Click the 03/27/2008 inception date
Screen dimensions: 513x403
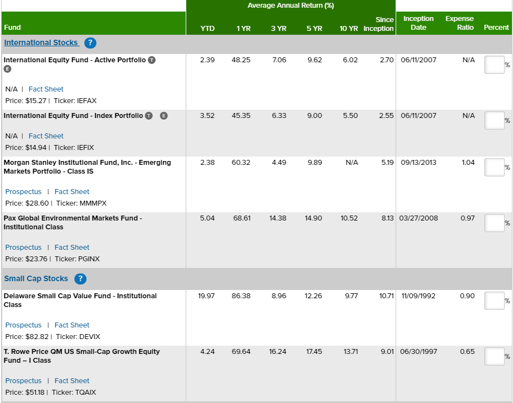tap(418, 218)
